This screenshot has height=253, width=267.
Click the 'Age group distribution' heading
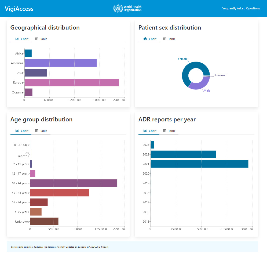click(41, 120)
